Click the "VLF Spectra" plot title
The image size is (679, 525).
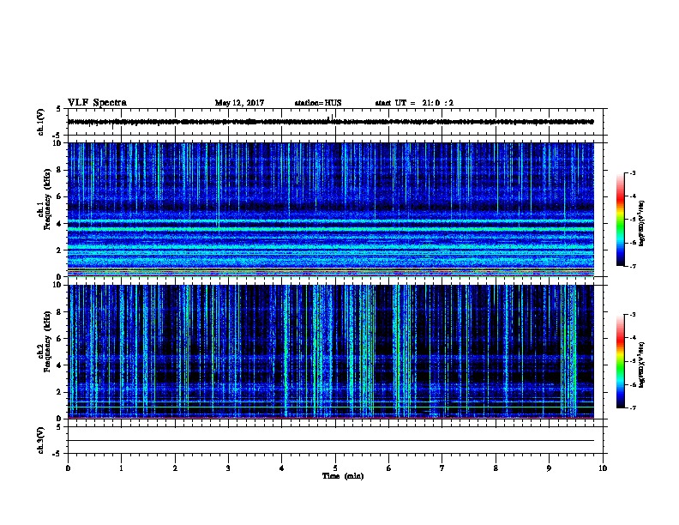click(97, 103)
